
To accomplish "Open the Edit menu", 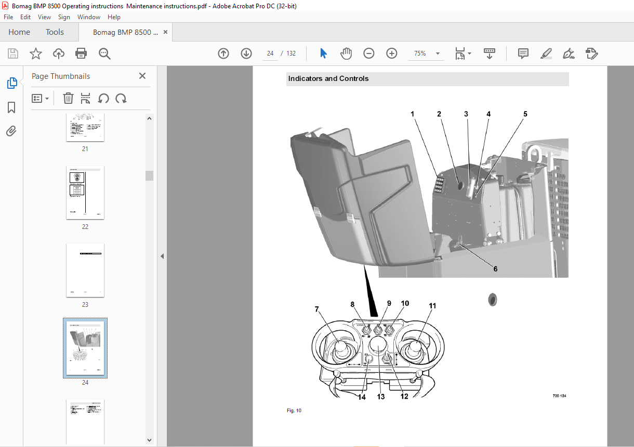I will coord(25,17).
